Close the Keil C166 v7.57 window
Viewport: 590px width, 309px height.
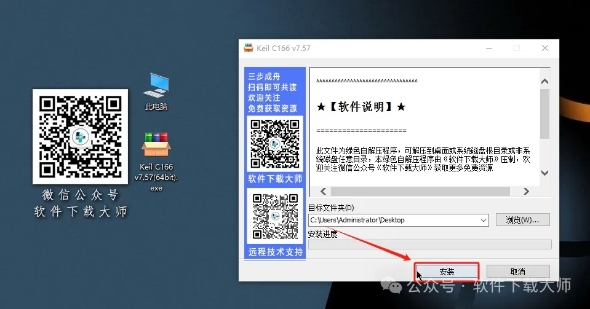545,48
